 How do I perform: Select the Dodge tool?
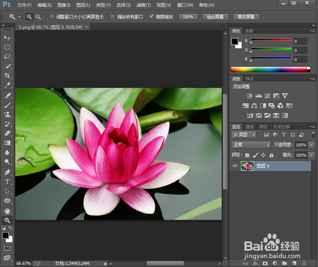(7, 162)
